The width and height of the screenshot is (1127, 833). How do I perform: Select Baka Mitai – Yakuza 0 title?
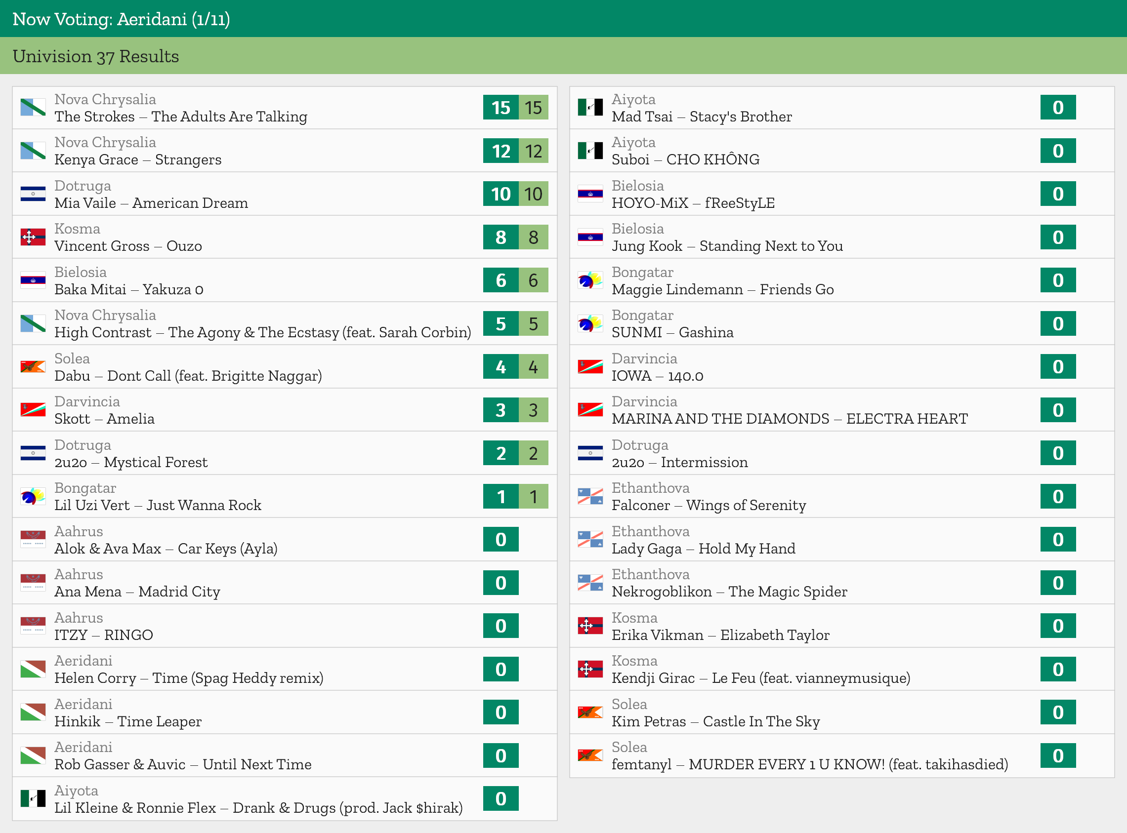point(128,289)
